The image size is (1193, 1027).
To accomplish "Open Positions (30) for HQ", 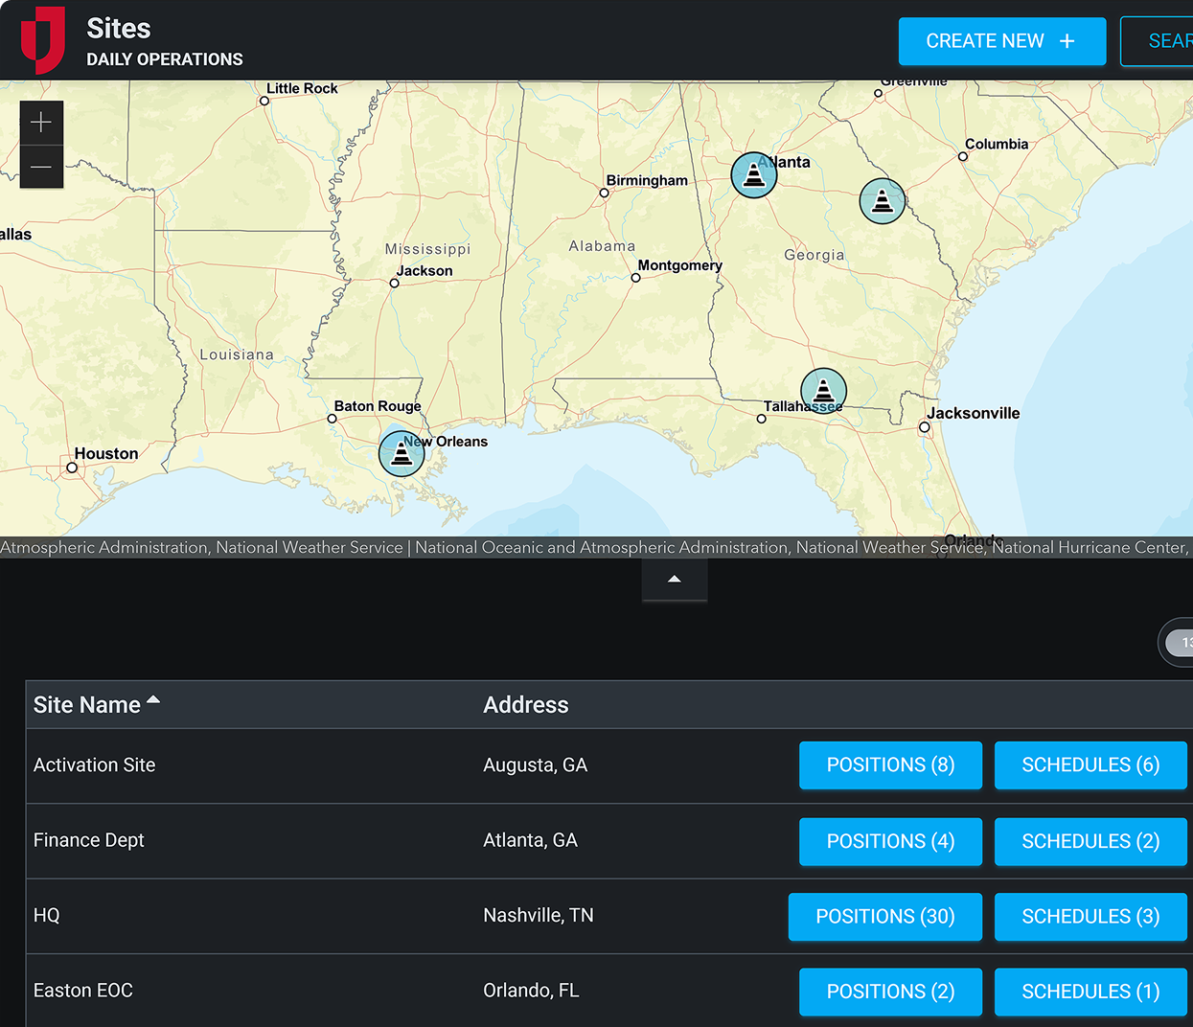I will [x=884, y=917].
